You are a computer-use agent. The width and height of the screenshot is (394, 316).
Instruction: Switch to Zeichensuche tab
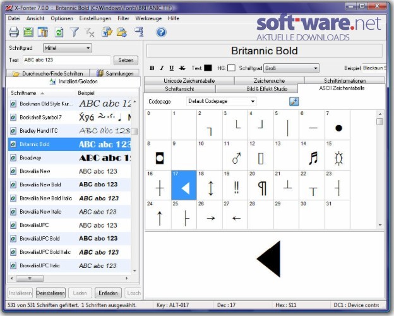point(269,81)
